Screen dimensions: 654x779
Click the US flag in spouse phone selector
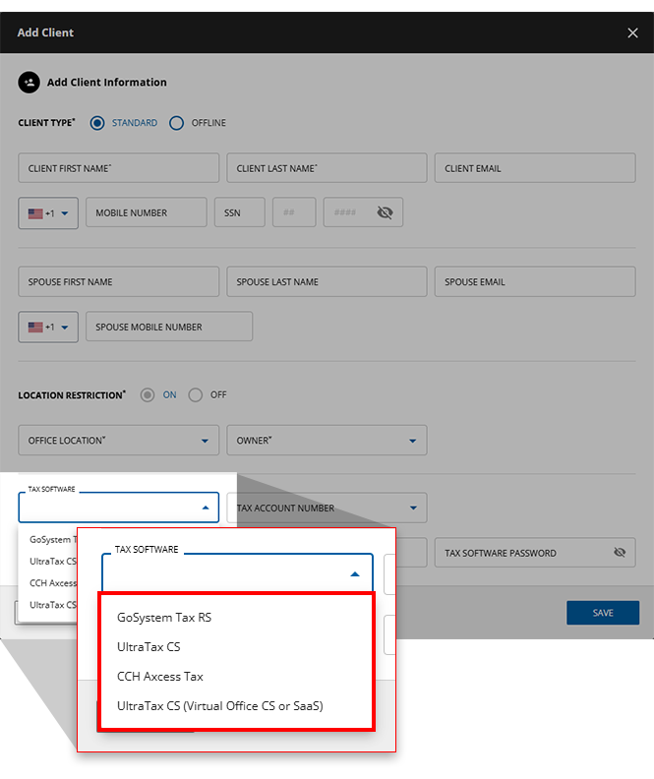[x=35, y=328]
